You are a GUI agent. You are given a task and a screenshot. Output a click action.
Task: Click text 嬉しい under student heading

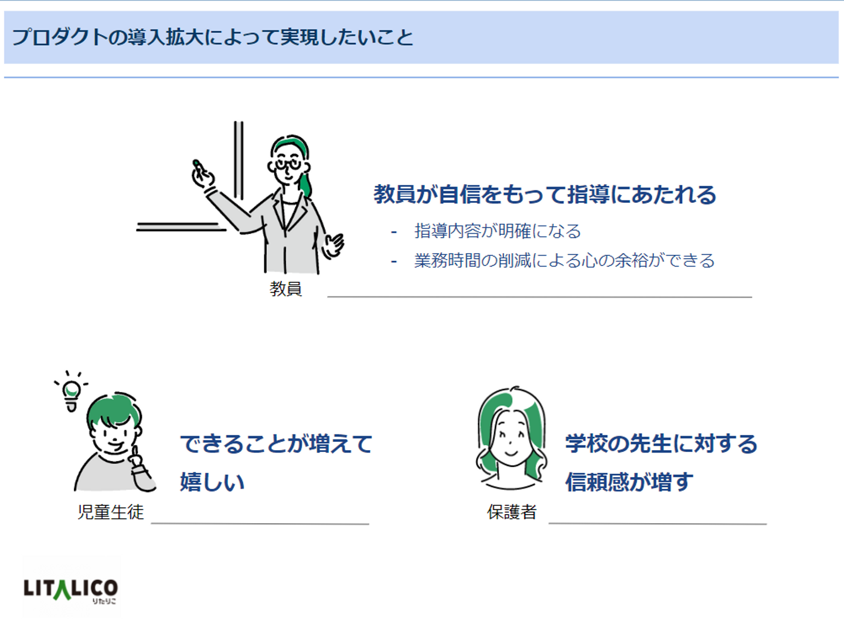[x=212, y=482]
